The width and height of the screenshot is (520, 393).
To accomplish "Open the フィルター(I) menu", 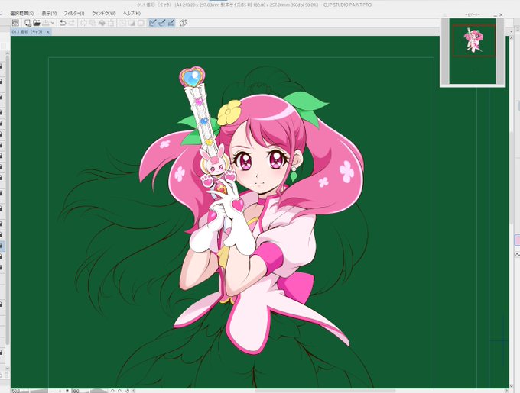I will tap(74, 14).
